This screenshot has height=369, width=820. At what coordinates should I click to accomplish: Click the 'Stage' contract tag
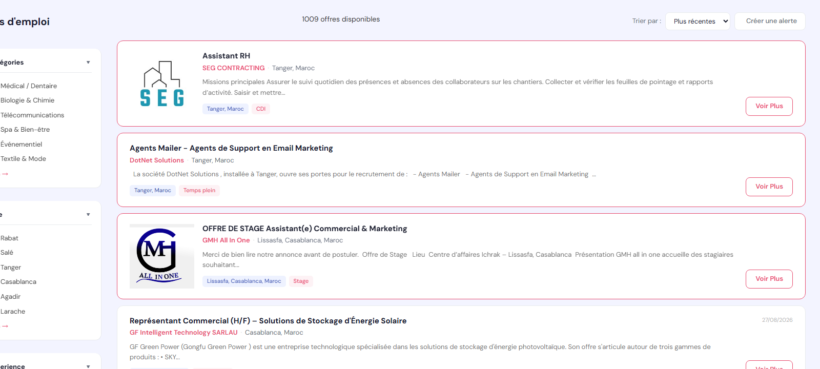pyautogui.click(x=301, y=281)
